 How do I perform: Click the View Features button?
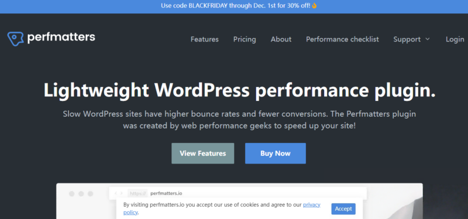point(202,154)
